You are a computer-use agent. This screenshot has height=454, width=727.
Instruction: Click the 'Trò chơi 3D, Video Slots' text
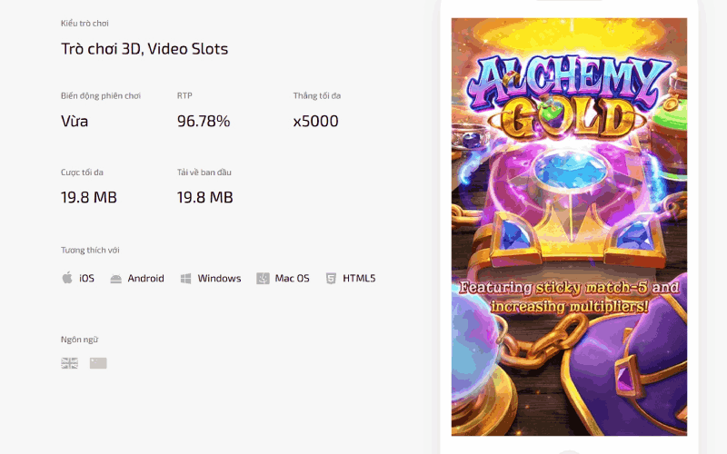pyautogui.click(x=144, y=49)
